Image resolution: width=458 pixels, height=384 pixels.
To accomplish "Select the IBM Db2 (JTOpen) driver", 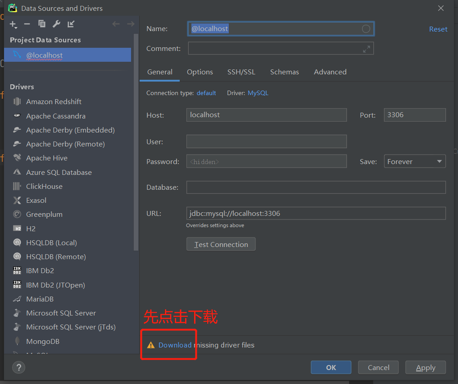I will [55, 285].
